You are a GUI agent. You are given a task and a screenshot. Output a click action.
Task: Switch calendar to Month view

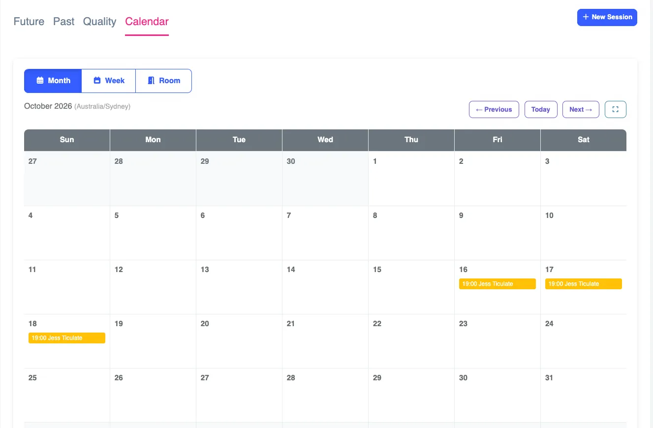(x=53, y=81)
